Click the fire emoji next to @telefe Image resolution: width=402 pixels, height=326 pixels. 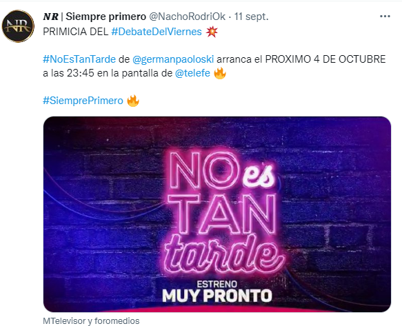220,73
